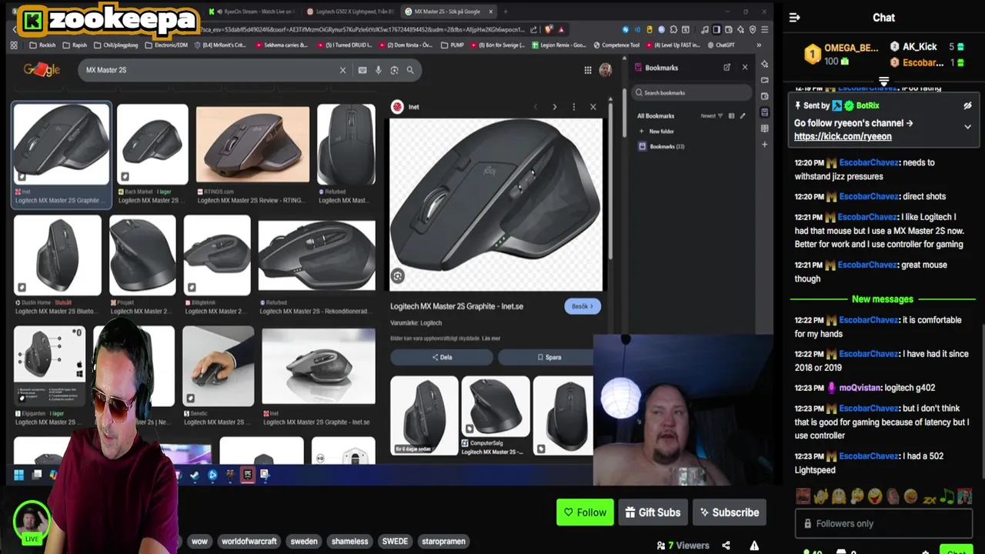Image resolution: width=985 pixels, height=554 pixels.
Task: Open the on-screen keyboard in search box
Action: pyautogui.click(x=362, y=70)
